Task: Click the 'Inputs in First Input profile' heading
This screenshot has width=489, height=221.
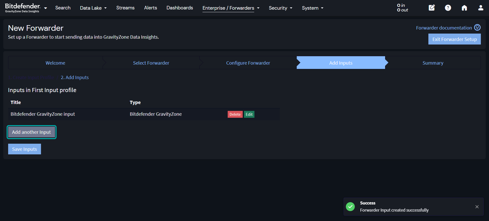Action: coord(42,90)
